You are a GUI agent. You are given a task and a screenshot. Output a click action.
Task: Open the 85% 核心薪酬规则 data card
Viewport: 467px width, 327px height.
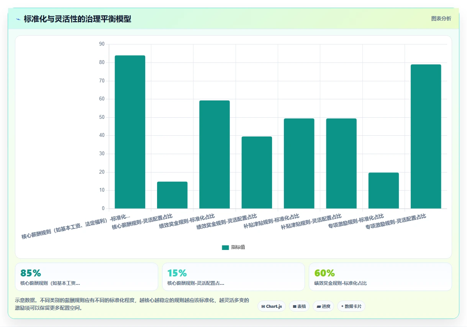pyautogui.click(x=87, y=277)
